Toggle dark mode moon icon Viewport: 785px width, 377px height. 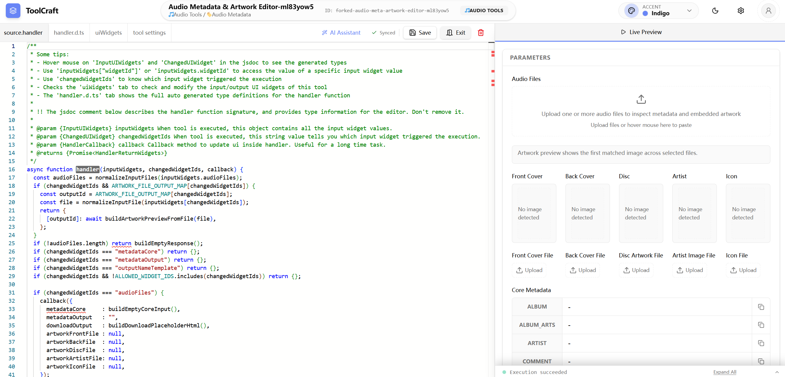[715, 11]
